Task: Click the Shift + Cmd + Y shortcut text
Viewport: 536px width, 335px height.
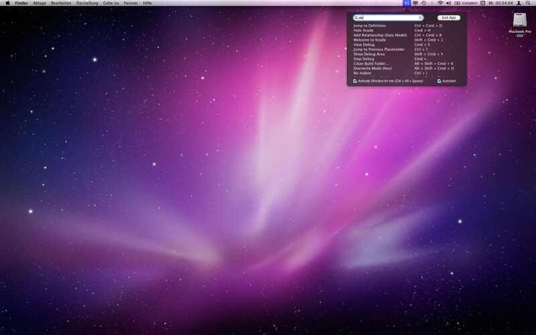Action: point(429,54)
